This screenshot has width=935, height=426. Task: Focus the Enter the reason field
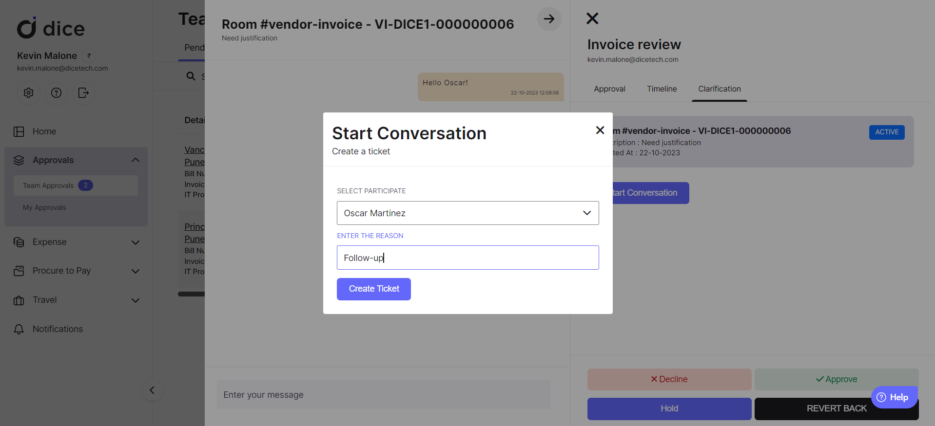[468, 258]
